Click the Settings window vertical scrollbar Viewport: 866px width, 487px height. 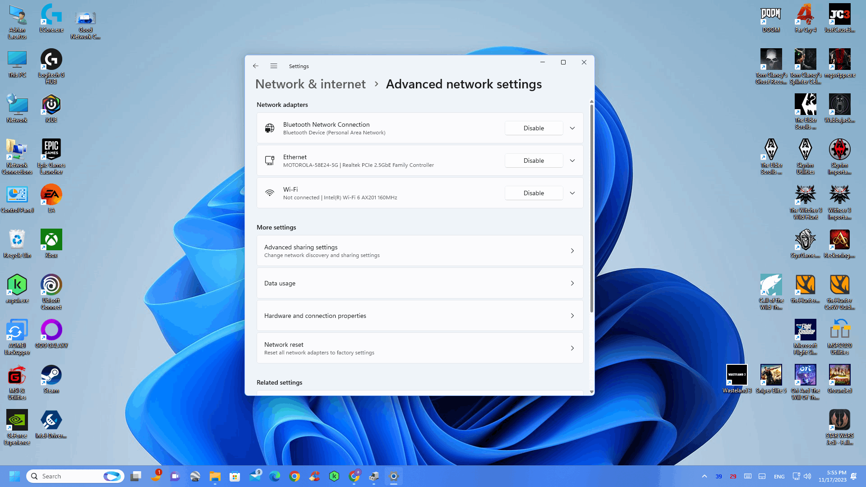591,207
